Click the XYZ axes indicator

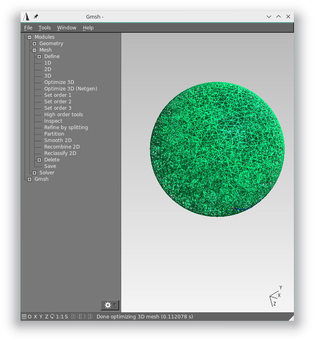(x=276, y=297)
